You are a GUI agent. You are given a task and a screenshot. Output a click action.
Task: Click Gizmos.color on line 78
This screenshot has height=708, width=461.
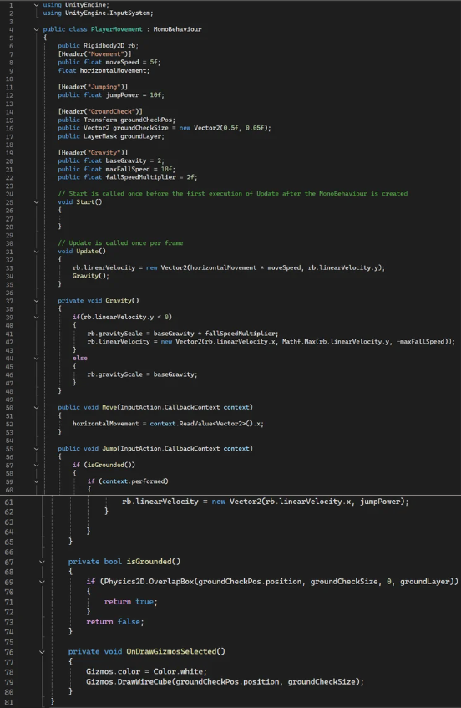click(113, 671)
